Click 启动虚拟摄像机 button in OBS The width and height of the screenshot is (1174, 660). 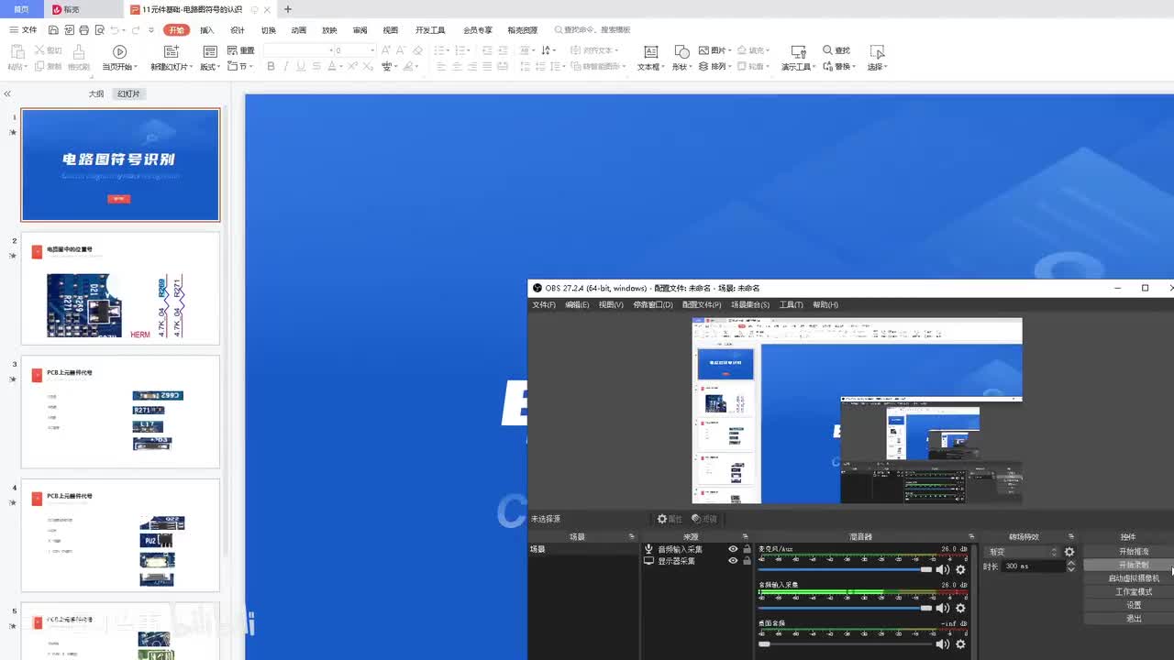coord(1134,578)
